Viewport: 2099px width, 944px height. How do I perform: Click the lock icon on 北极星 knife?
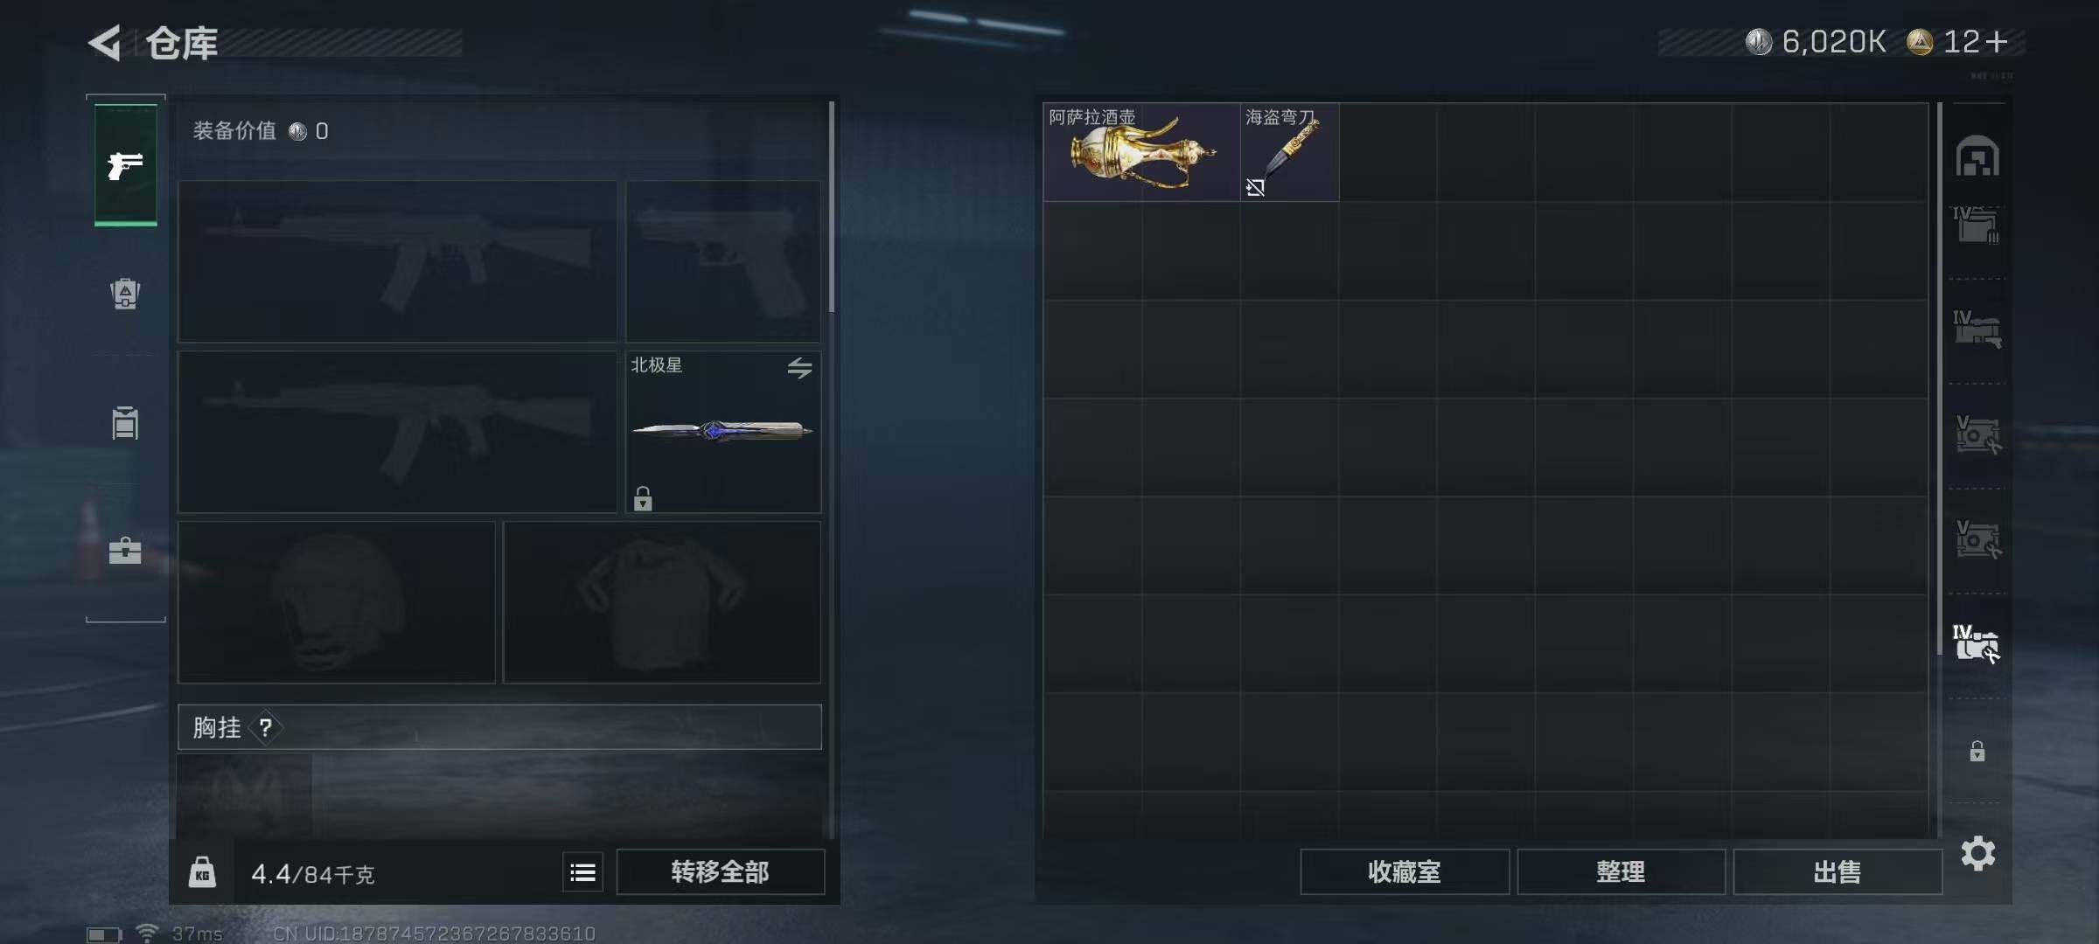pyautogui.click(x=643, y=498)
